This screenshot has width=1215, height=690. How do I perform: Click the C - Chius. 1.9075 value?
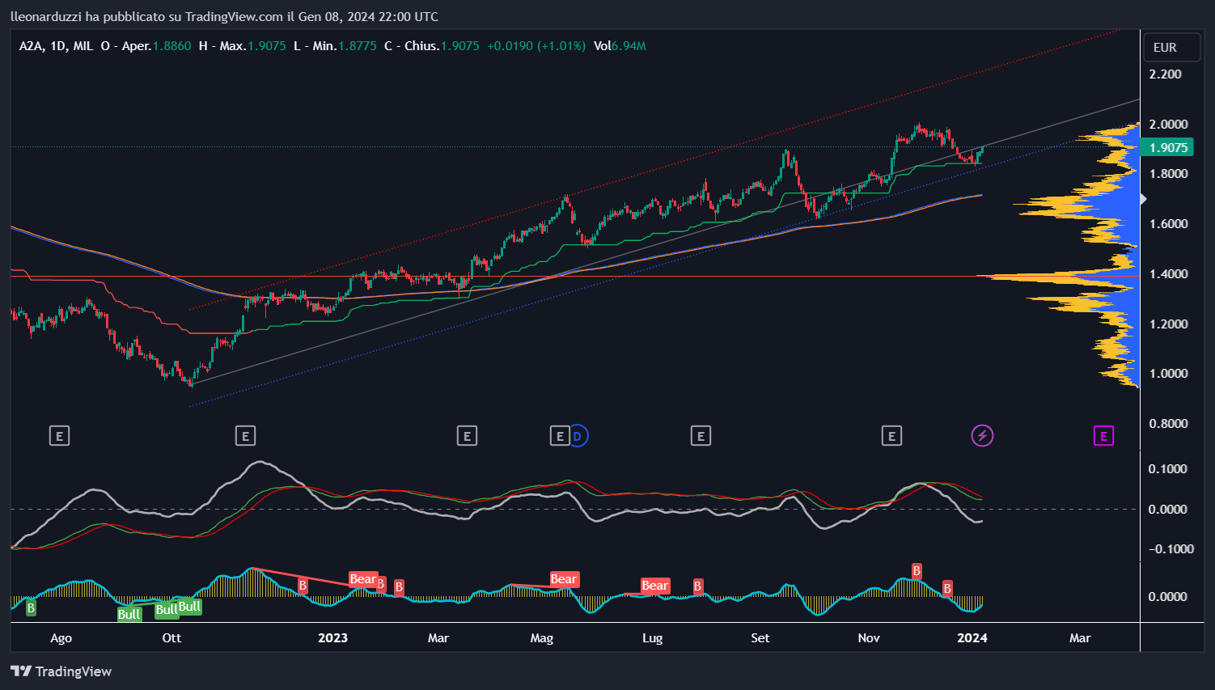(x=460, y=46)
